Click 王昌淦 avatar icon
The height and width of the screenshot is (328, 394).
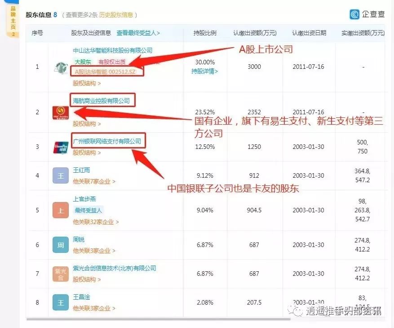click(61, 302)
